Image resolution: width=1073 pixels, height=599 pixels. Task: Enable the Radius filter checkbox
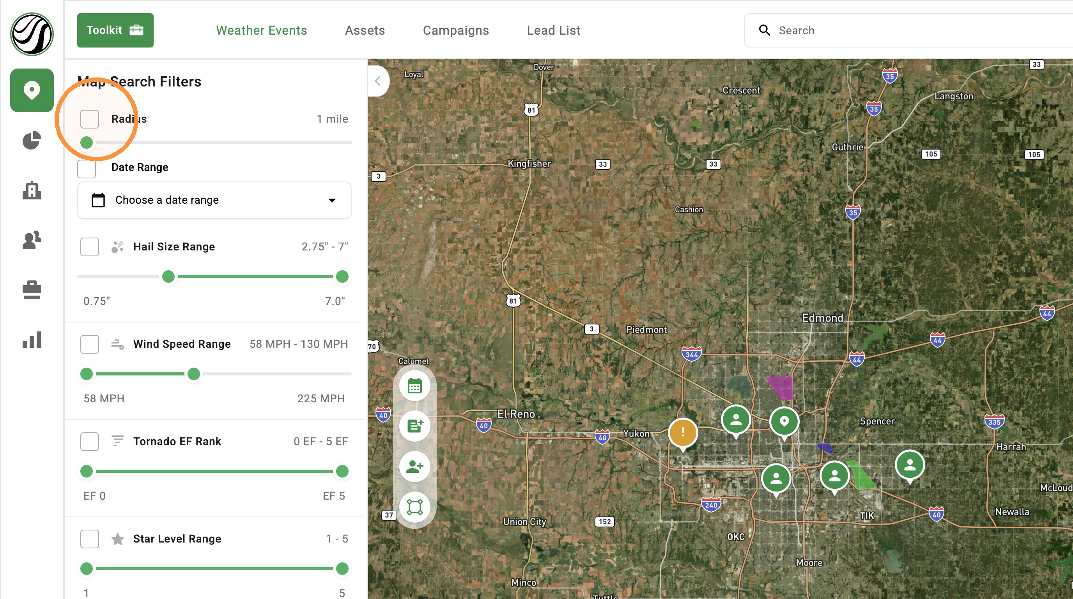[x=90, y=119]
